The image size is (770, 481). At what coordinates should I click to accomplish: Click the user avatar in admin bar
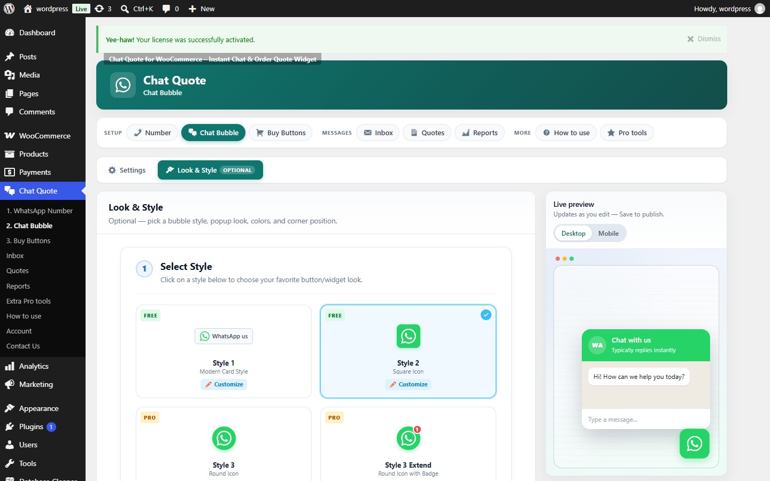[x=760, y=9]
